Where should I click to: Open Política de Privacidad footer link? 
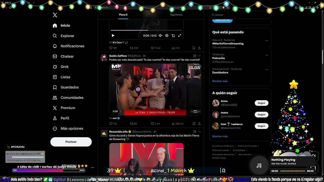coord(247,146)
